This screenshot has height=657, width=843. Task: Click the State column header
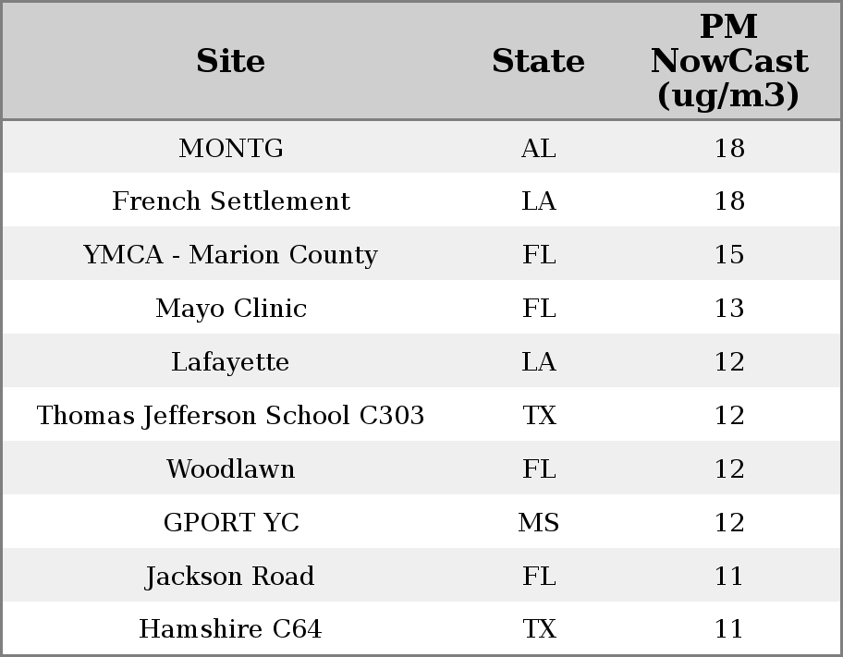[538, 62]
